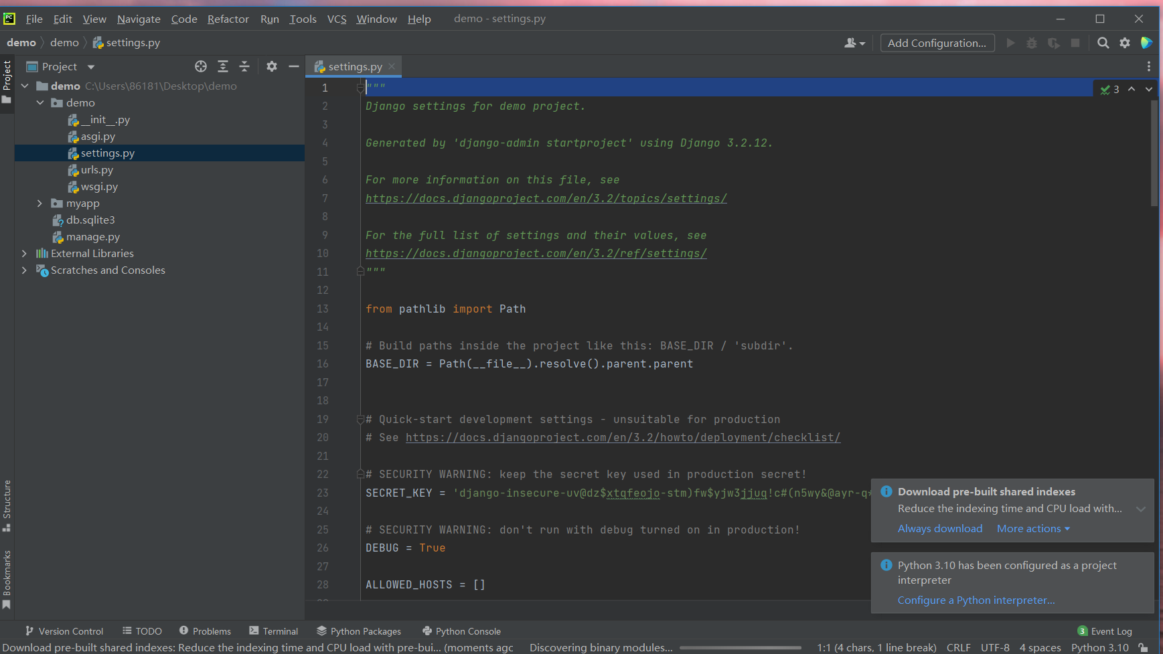
Task: Click Python 3.10 interpreter in status bar
Action: click(1099, 647)
